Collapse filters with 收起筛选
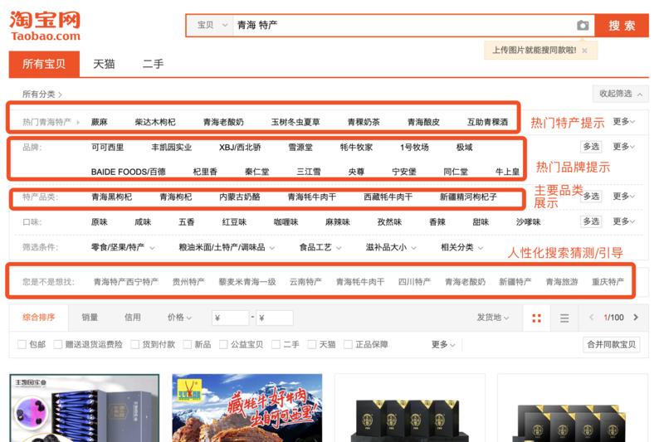This screenshot has height=442, width=664. tap(620, 94)
